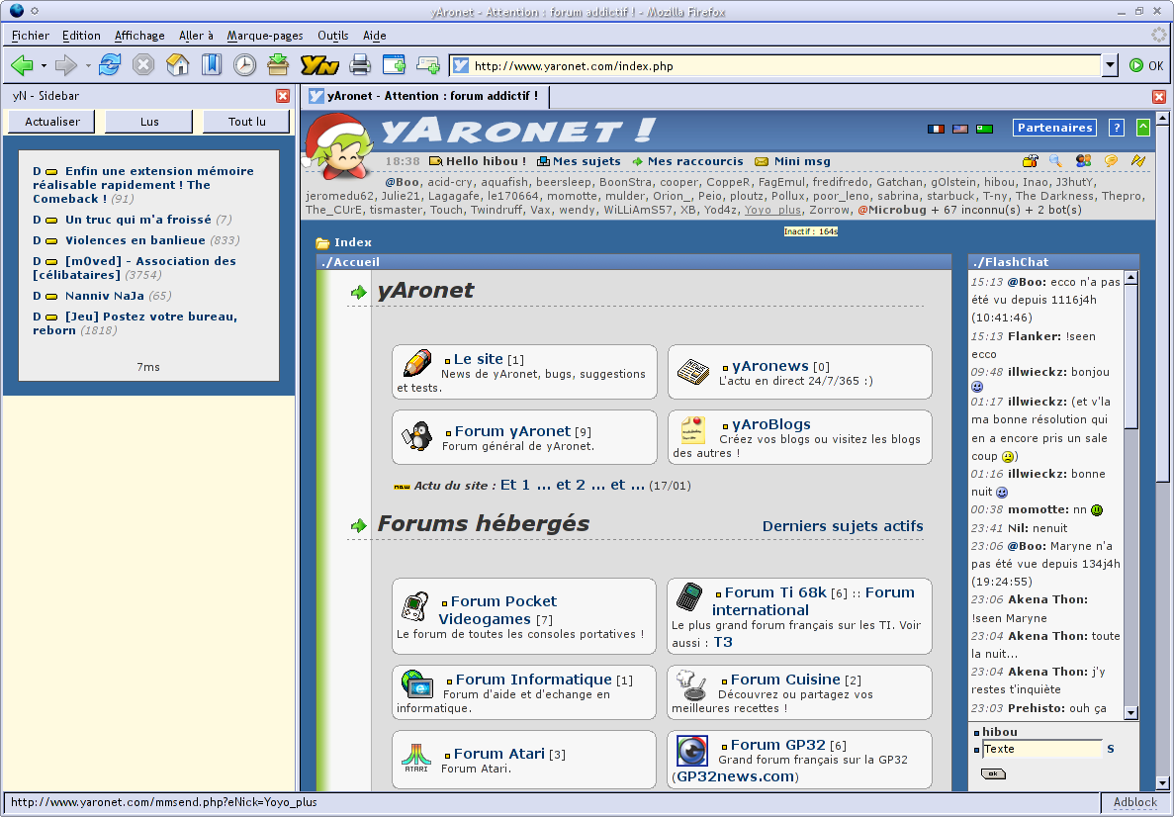Collapse the header with the green caret button

point(1143,128)
